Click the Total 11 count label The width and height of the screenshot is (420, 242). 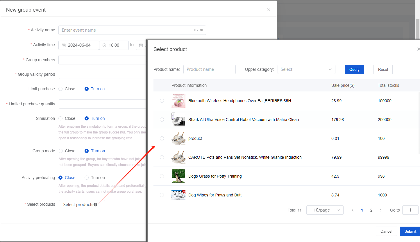[294, 210]
